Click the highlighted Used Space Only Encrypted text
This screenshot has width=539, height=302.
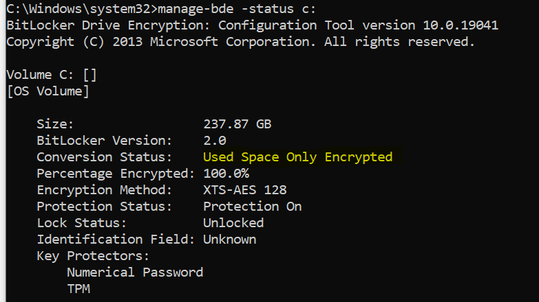coord(297,157)
